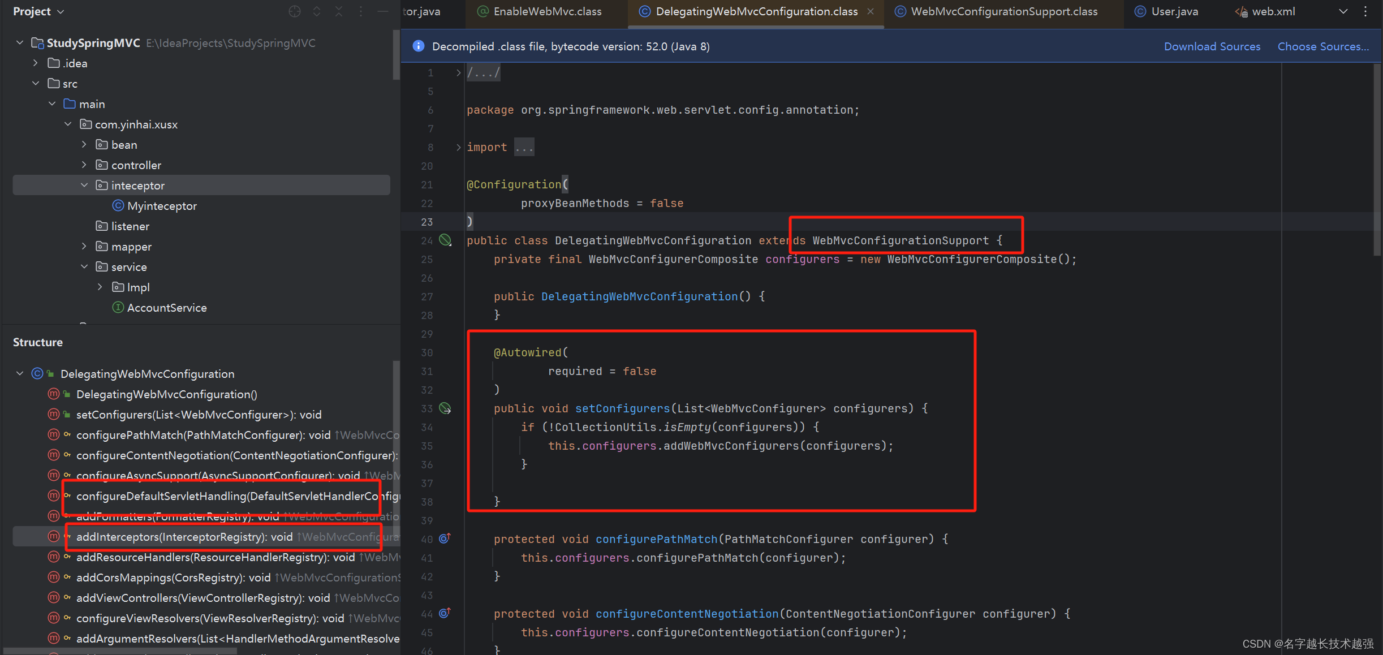The image size is (1383, 655).
Task: Collapse the main folder
Action: [52, 104]
